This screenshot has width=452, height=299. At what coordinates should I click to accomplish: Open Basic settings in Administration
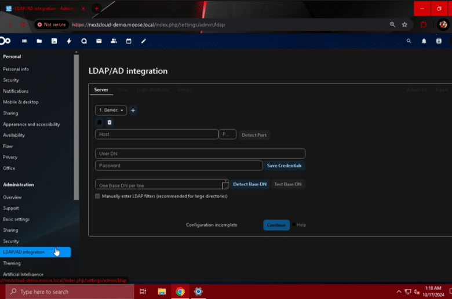pyautogui.click(x=16, y=219)
